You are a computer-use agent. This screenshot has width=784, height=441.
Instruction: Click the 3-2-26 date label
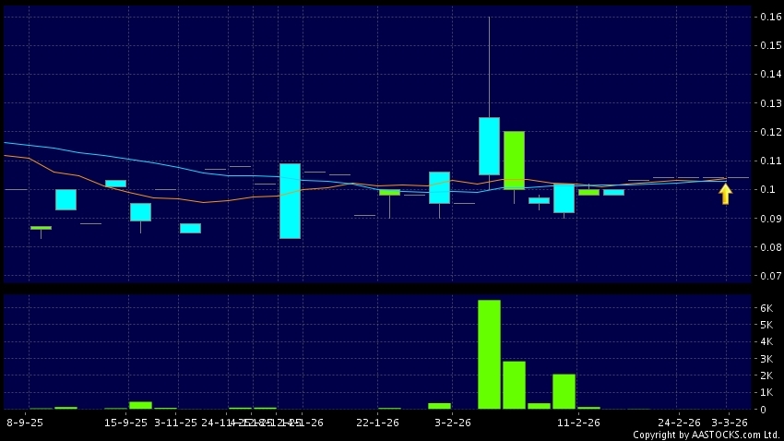click(x=452, y=422)
